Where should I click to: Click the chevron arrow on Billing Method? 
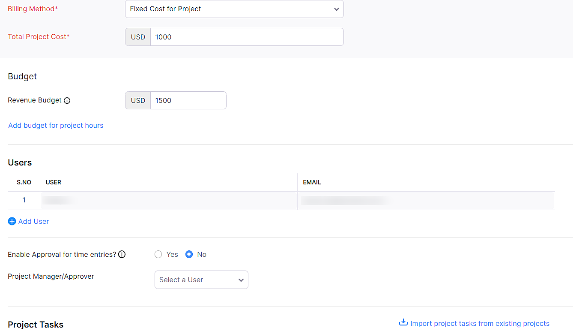tap(337, 9)
